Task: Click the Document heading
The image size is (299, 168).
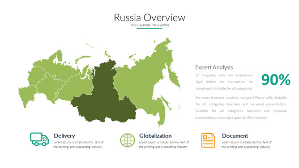Action: 235,136
